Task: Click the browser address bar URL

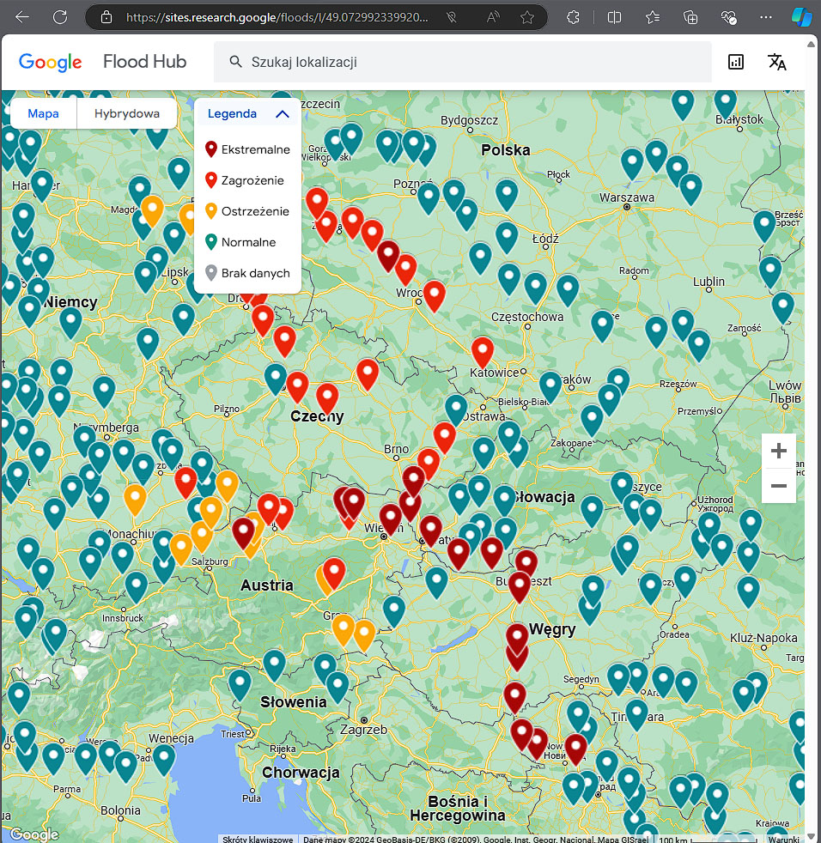Action: tap(277, 17)
